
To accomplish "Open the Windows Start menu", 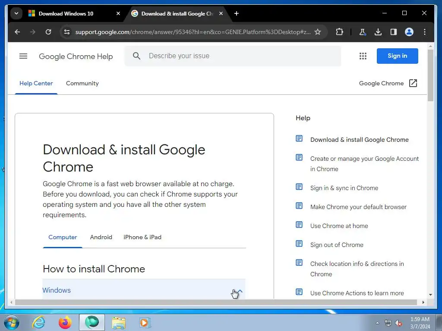I will click(x=11, y=322).
